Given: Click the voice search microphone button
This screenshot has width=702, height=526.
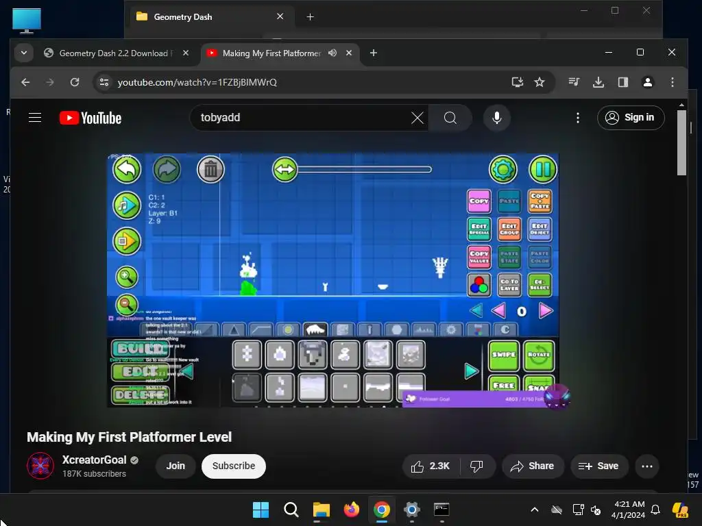Looking at the screenshot, I should point(496,118).
